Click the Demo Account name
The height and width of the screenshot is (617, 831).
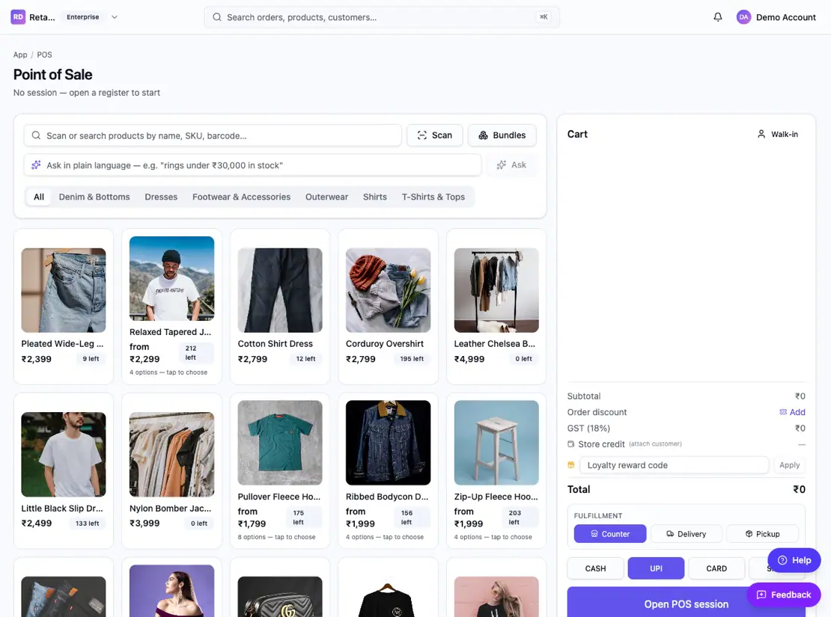[x=785, y=17]
